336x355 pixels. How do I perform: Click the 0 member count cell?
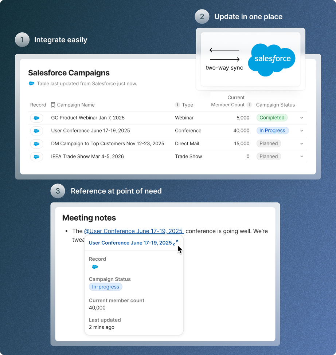coord(248,157)
